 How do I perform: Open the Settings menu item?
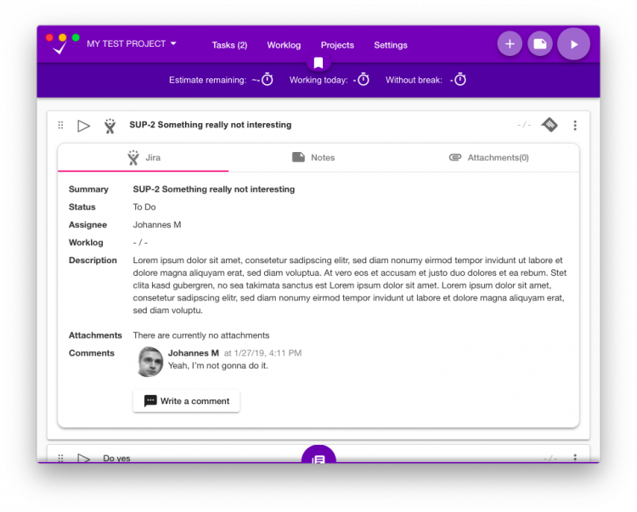(x=391, y=45)
